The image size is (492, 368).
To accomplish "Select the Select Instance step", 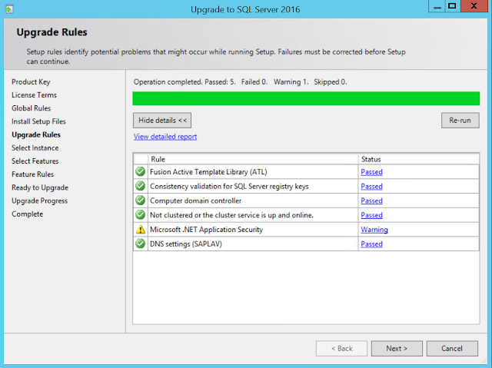I will [35, 148].
